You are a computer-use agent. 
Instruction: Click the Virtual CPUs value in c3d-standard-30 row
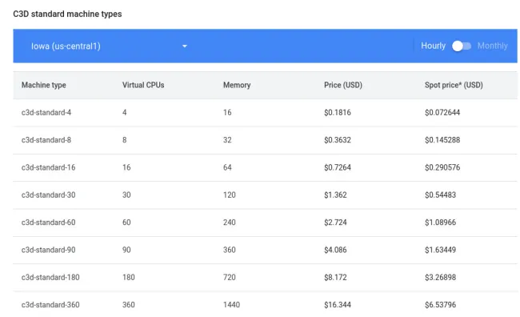click(126, 195)
